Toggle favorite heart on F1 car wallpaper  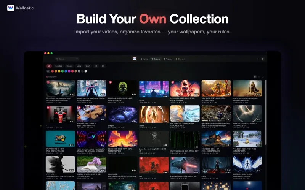(x=48, y=108)
